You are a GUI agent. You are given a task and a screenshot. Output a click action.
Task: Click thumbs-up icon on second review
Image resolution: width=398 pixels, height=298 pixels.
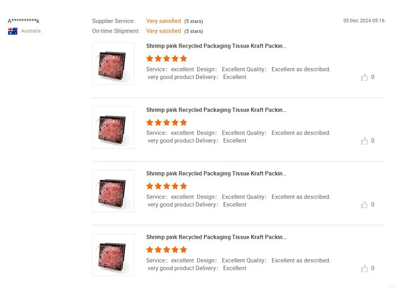click(364, 141)
